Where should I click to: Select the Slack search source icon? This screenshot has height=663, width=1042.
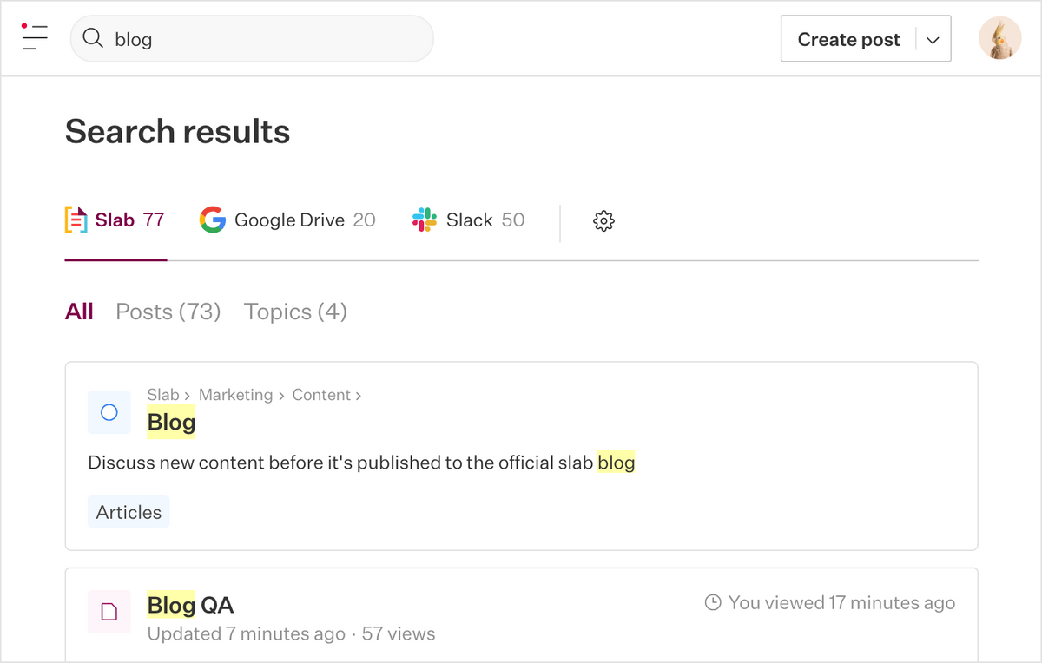point(424,220)
